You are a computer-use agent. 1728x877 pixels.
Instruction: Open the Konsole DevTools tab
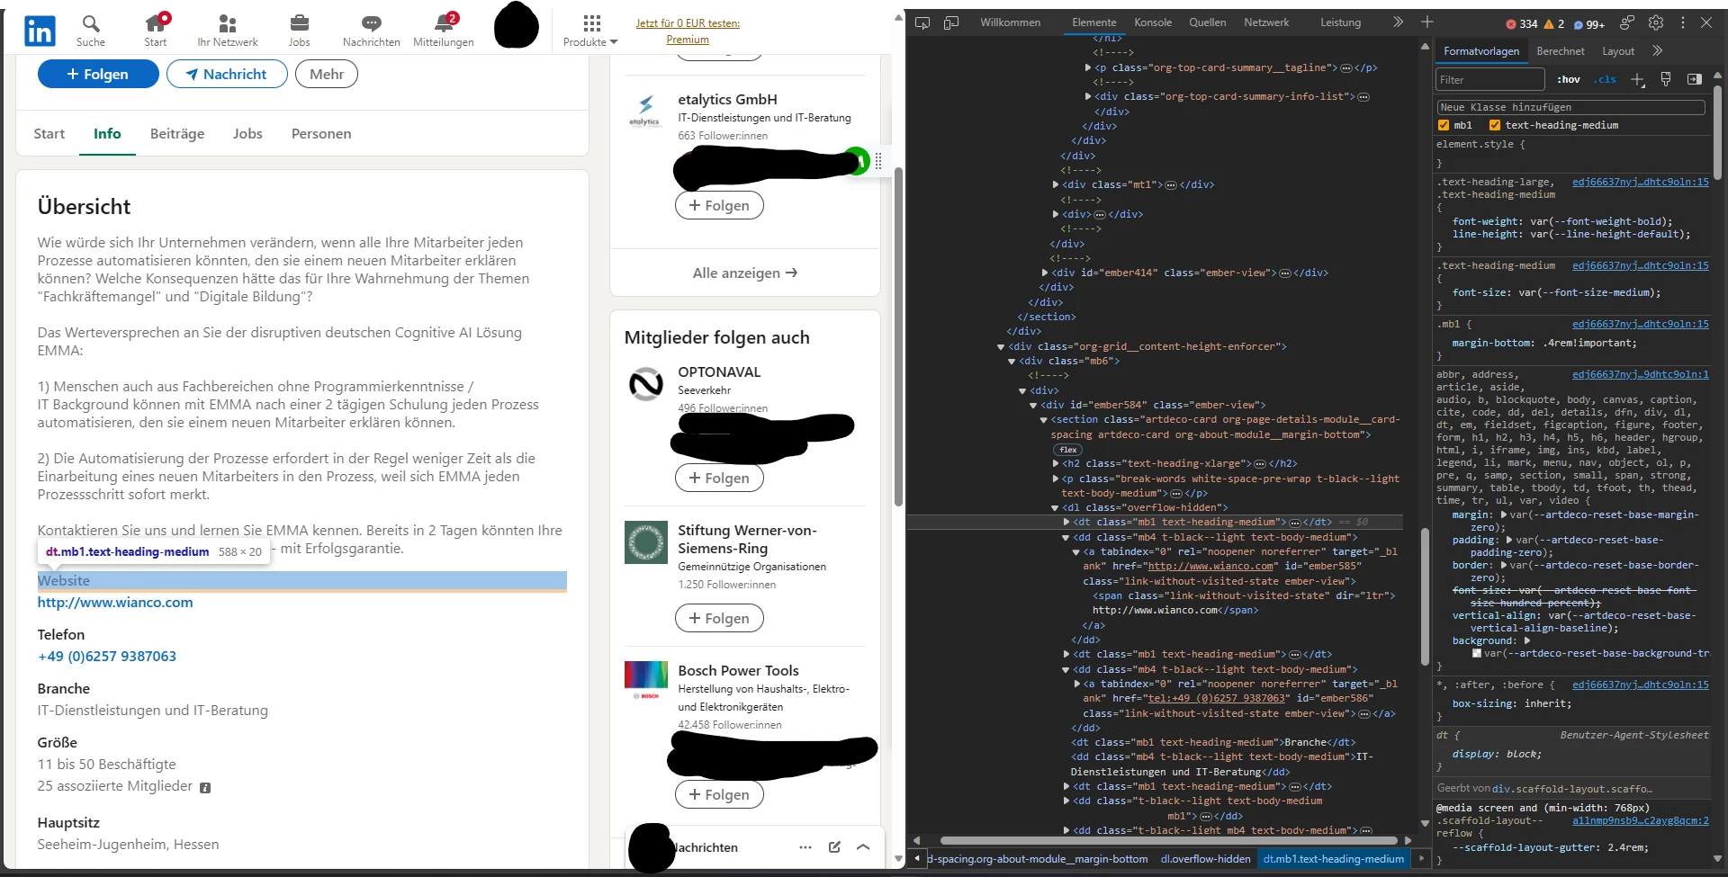point(1153,22)
